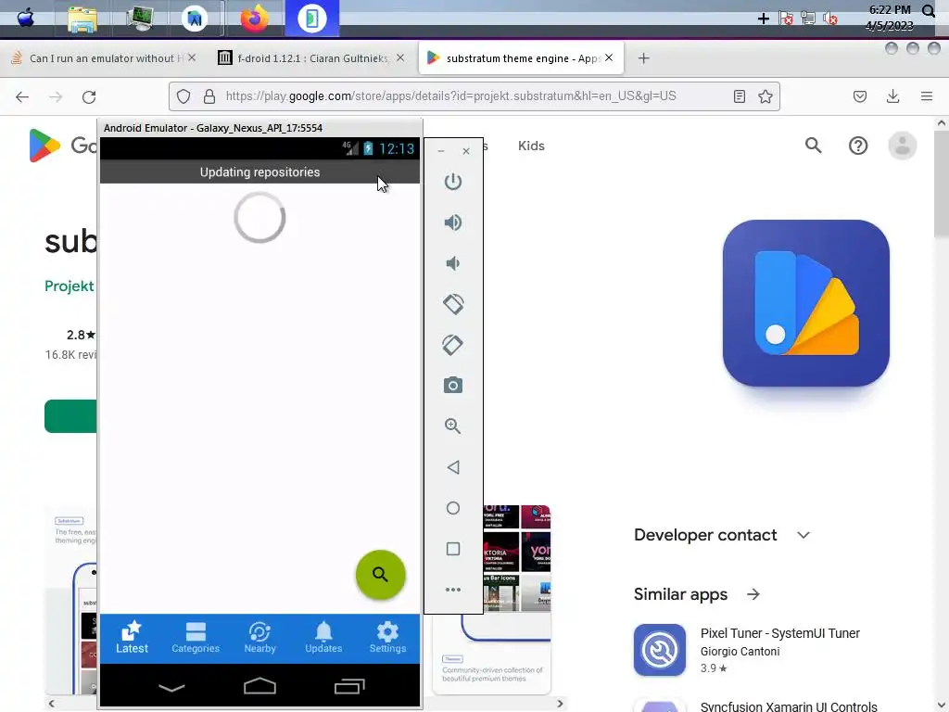Image resolution: width=949 pixels, height=712 pixels.
Task: Open Google Play help icon
Action: (857, 146)
